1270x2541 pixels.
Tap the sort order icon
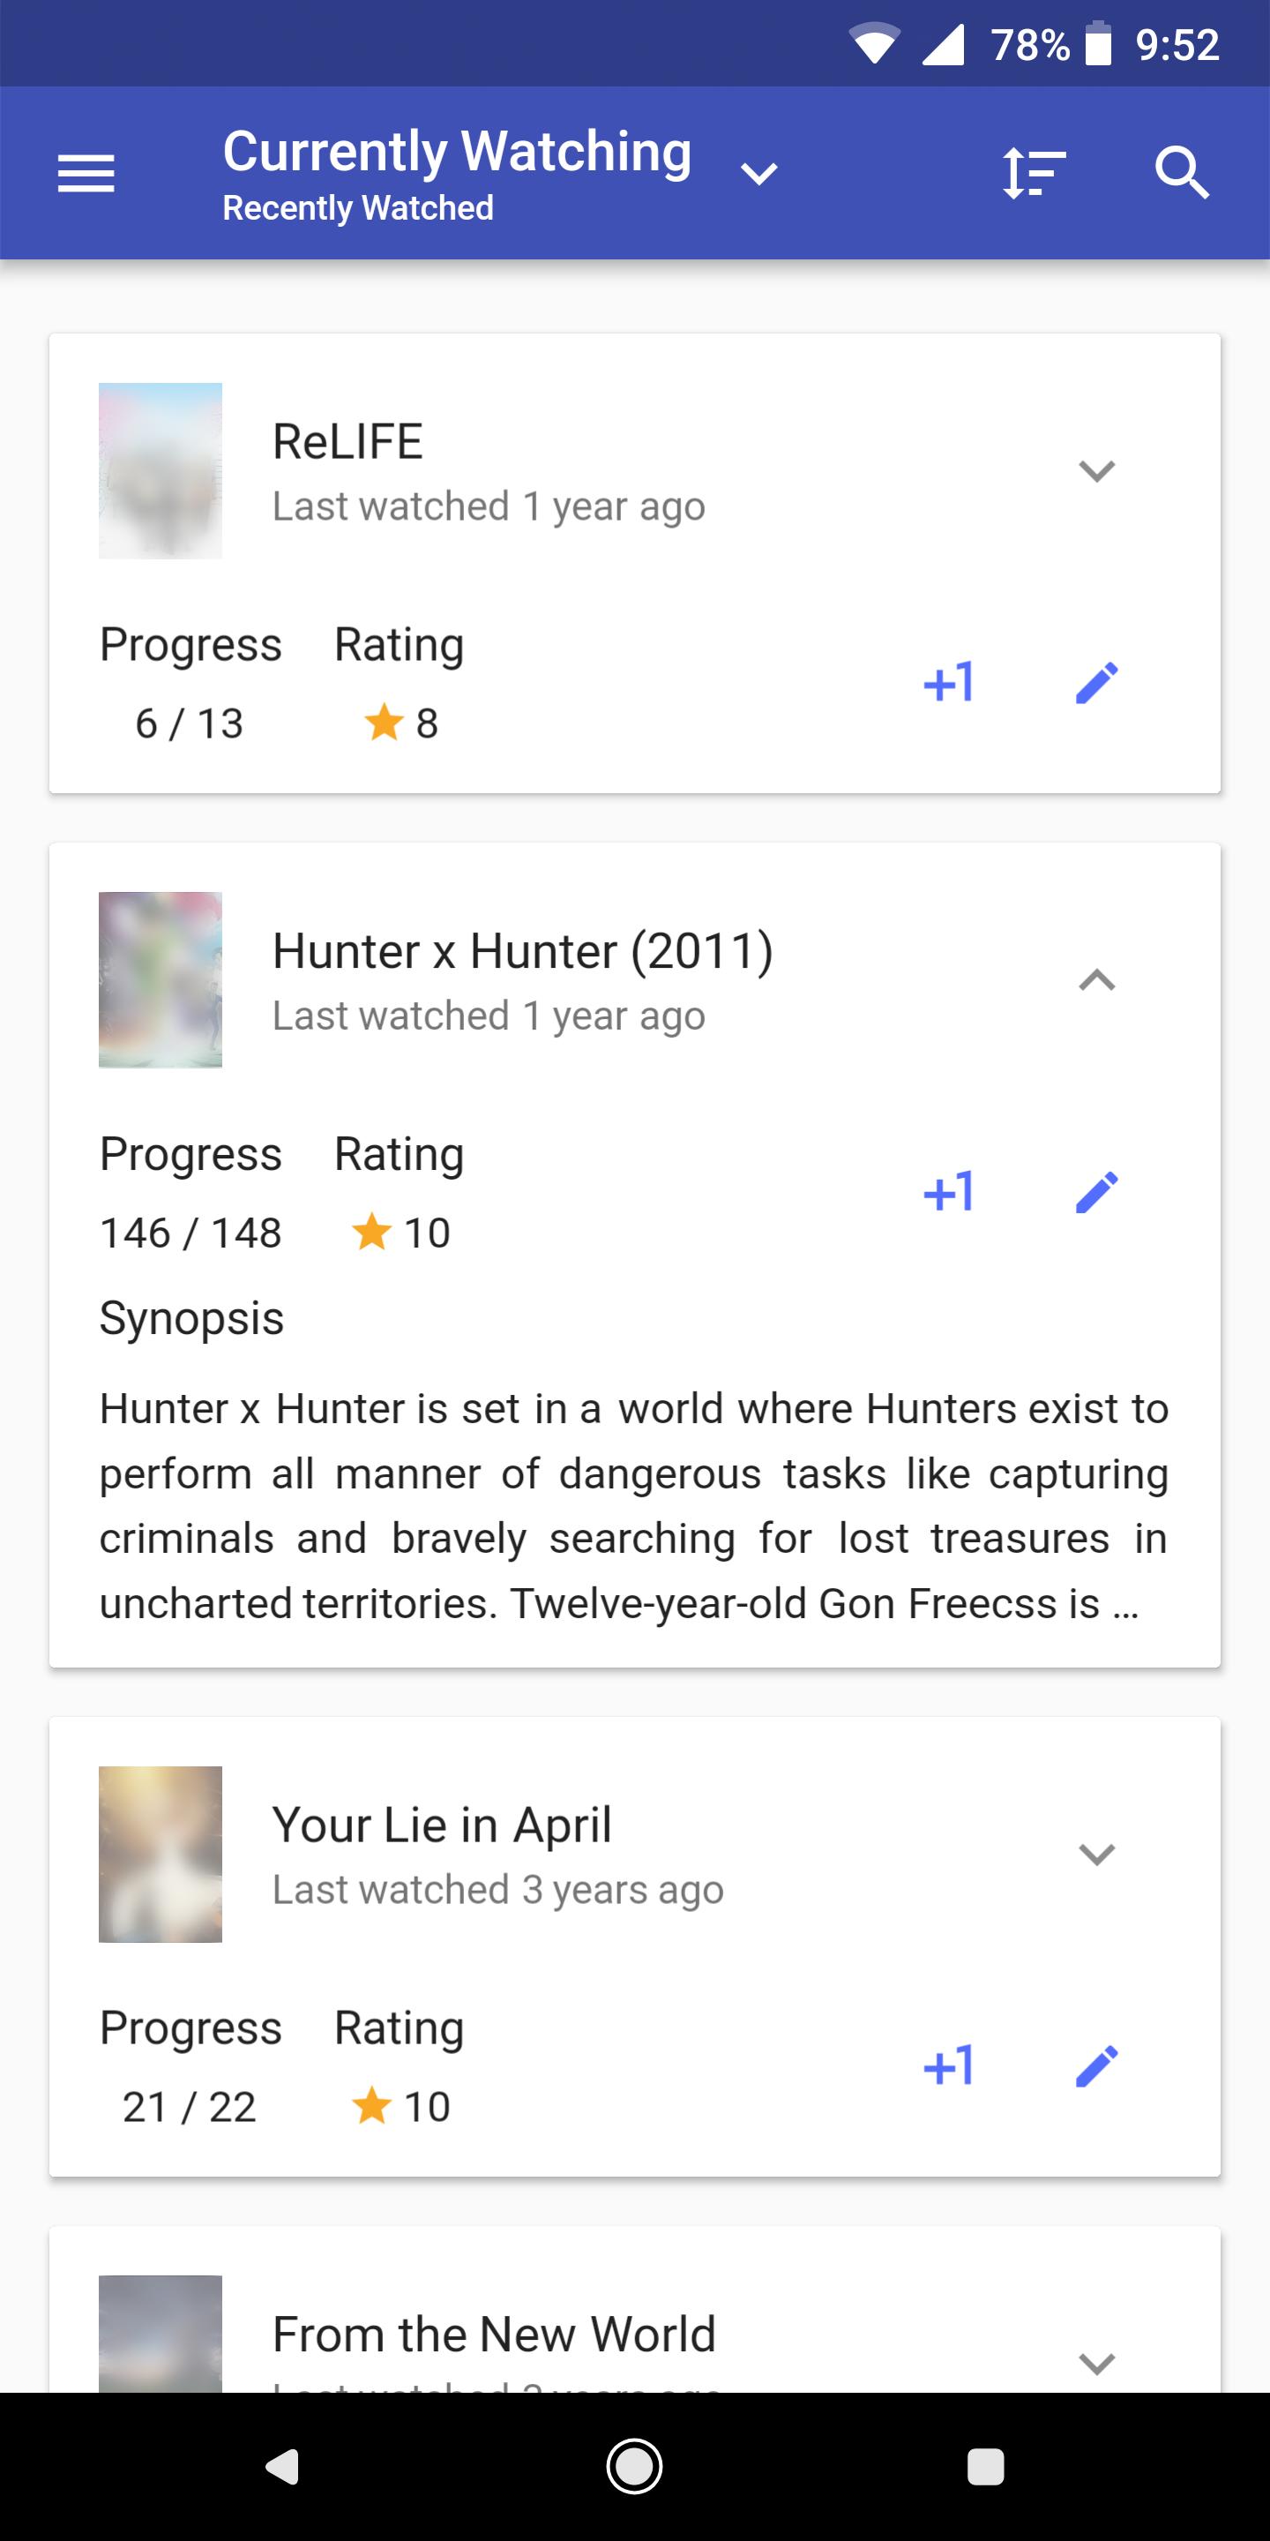pyautogui.click(x=1034, y=174)
